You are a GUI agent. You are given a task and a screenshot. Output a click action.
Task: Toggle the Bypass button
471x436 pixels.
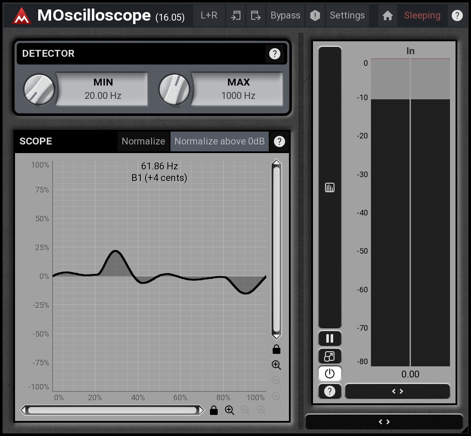click(286, 15)
